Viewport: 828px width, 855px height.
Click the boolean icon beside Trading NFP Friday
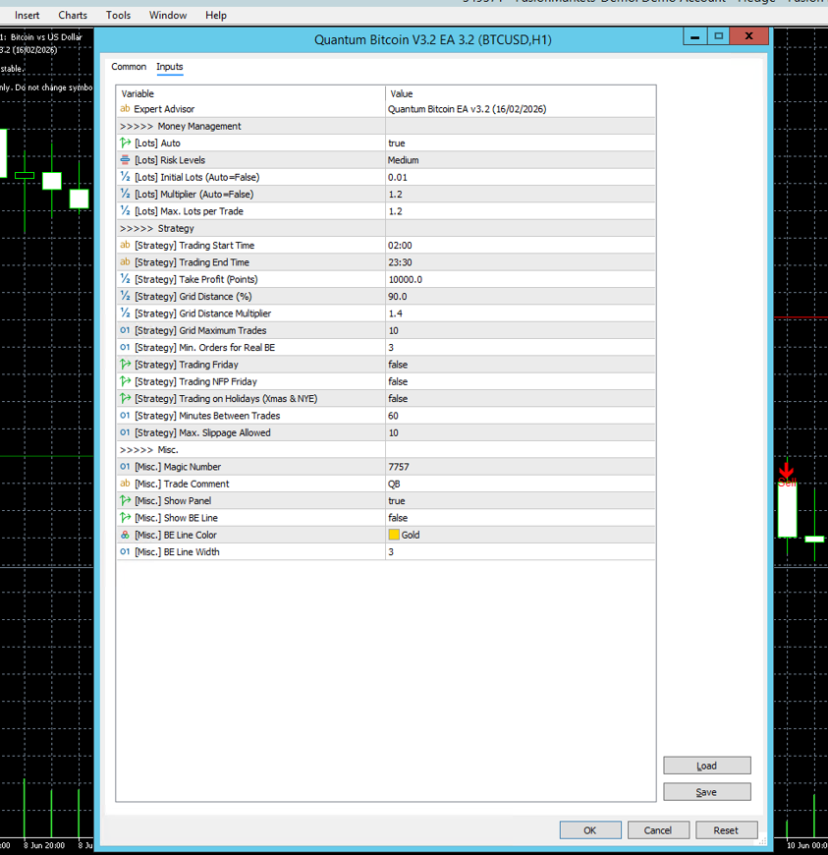[x=125, y=381]
